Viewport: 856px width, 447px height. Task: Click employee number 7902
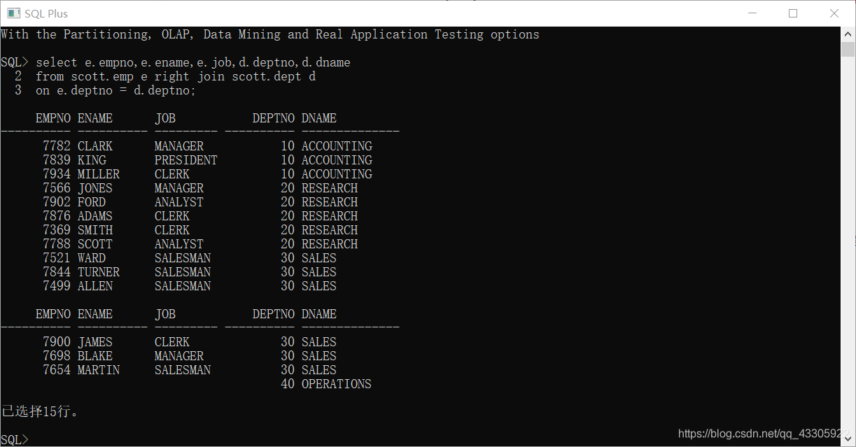tap(57, 202)
